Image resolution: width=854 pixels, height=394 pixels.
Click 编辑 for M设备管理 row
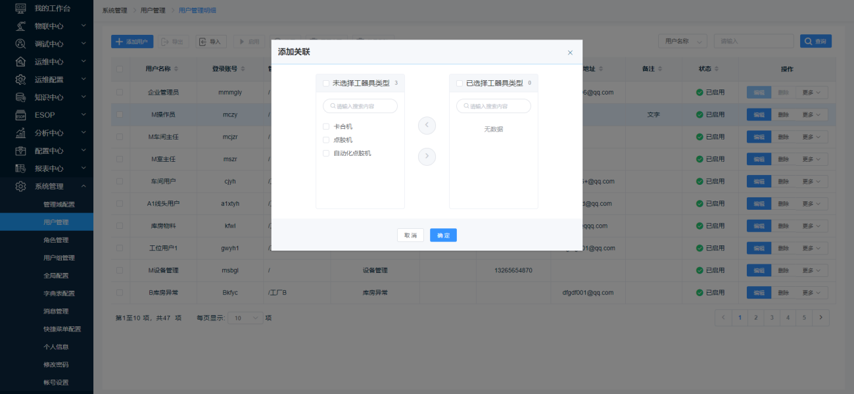click(x=759, y=270)
